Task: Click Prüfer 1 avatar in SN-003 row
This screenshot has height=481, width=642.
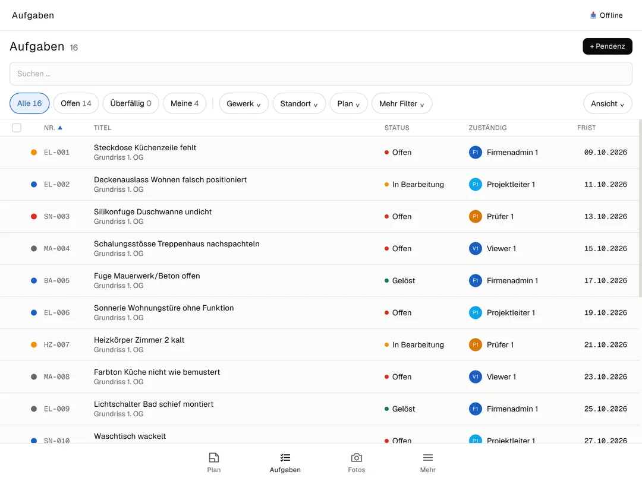Action: point(476,216)
